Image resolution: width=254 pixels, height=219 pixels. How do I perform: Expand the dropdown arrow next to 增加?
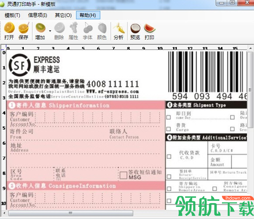pos(50,31)
